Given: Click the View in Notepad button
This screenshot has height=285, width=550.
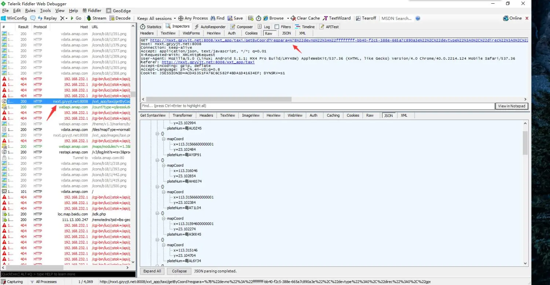Looking at the screenshot, I should [x=512, y=106].
